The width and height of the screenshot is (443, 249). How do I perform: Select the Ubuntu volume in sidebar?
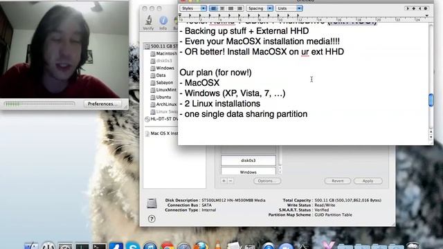(x=161, y=97)
